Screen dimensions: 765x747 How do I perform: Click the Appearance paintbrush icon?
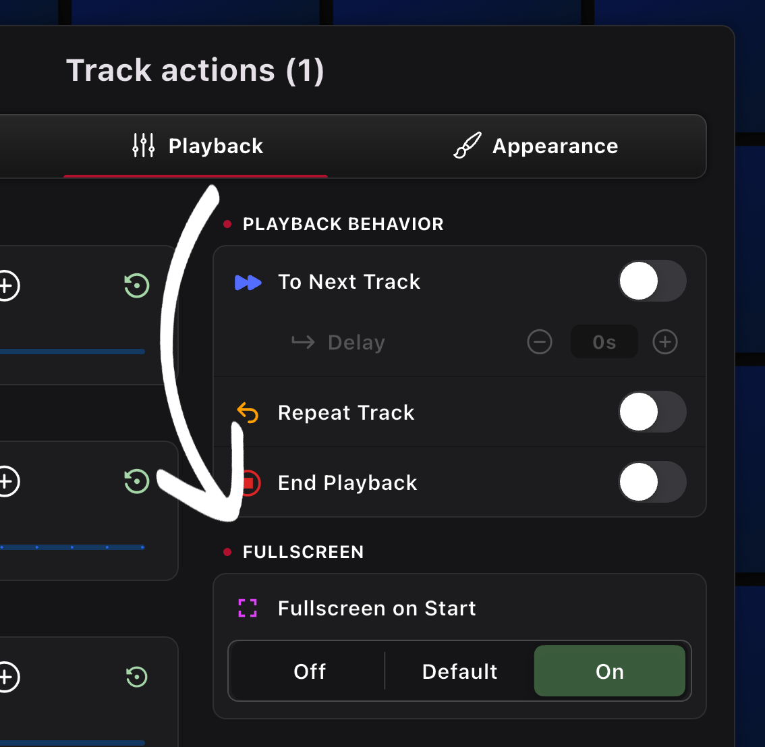[466, 146]
